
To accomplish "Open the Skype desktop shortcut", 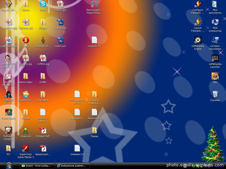I will pos(43,4).
